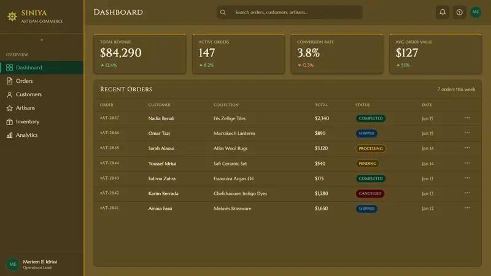The height and width of the screenshot is (276, 491).
Task: Navigate to Customers
Action: click(x=42, y=94)
